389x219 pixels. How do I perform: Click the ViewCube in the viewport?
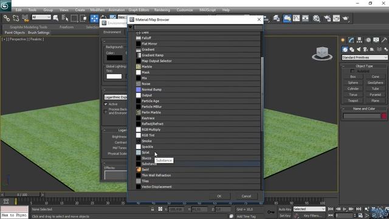click(322, 54)
